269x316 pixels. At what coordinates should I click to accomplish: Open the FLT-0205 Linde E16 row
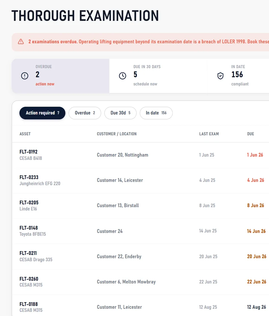tap(140, 206)
